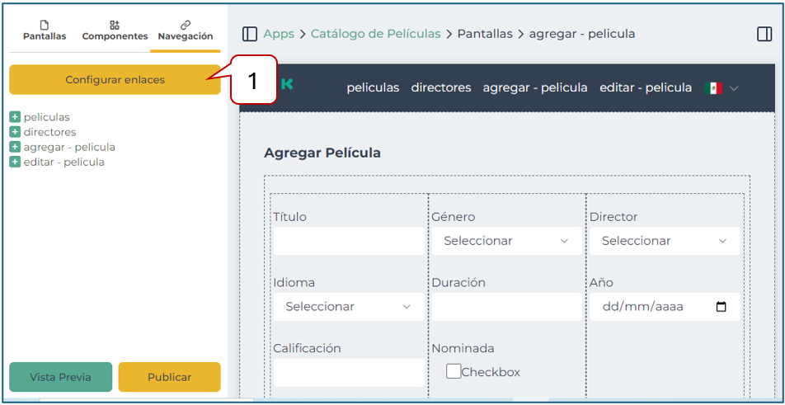Click the Título input field
This screenshot has width=785, height=405.
click(348, 241)
